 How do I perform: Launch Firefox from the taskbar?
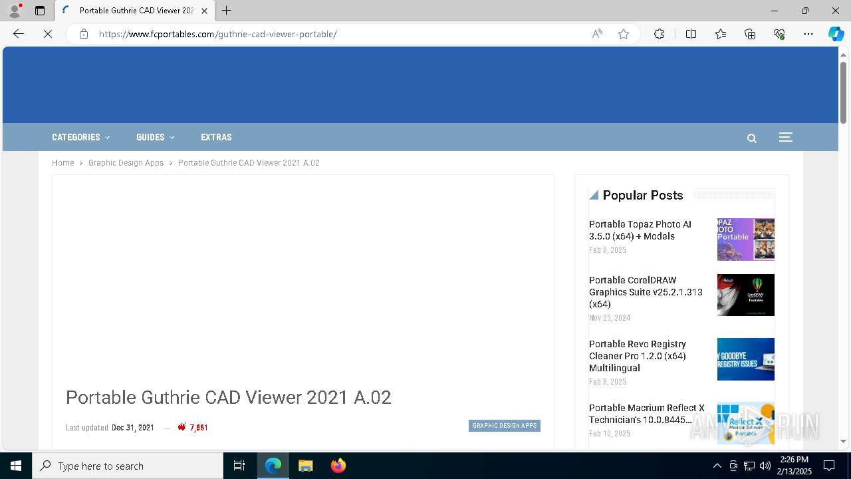[x=338, y=466]
